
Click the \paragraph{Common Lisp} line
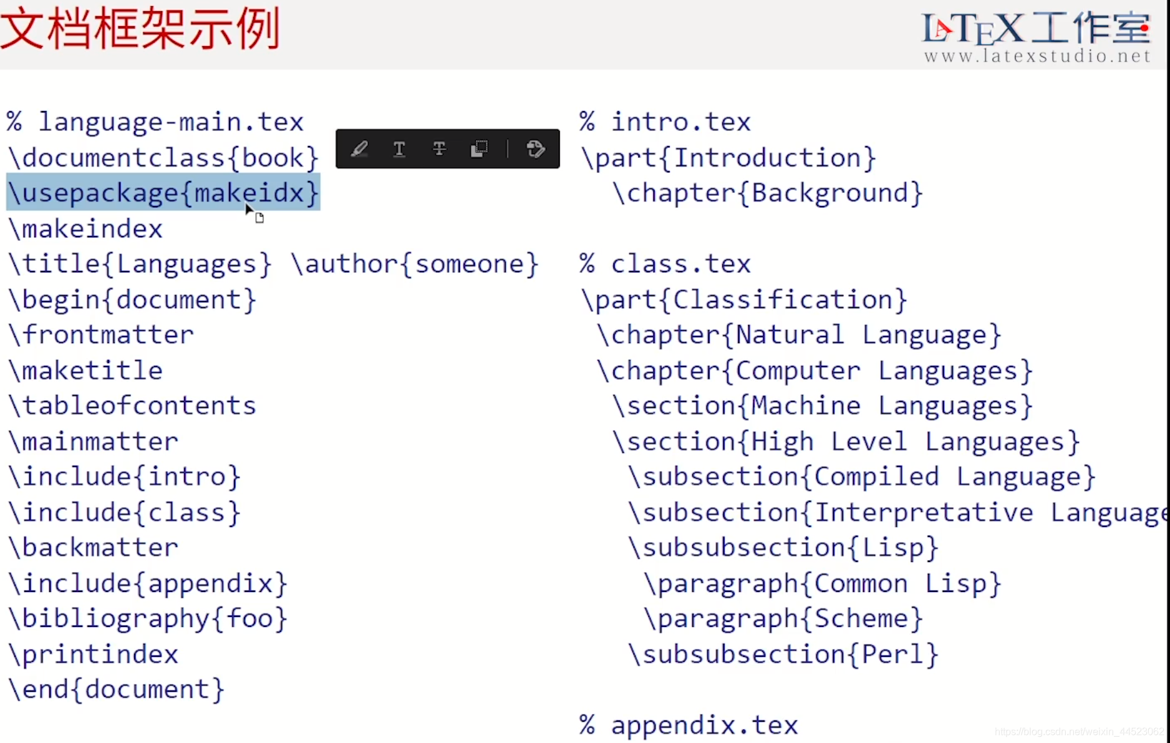(823, 583)
